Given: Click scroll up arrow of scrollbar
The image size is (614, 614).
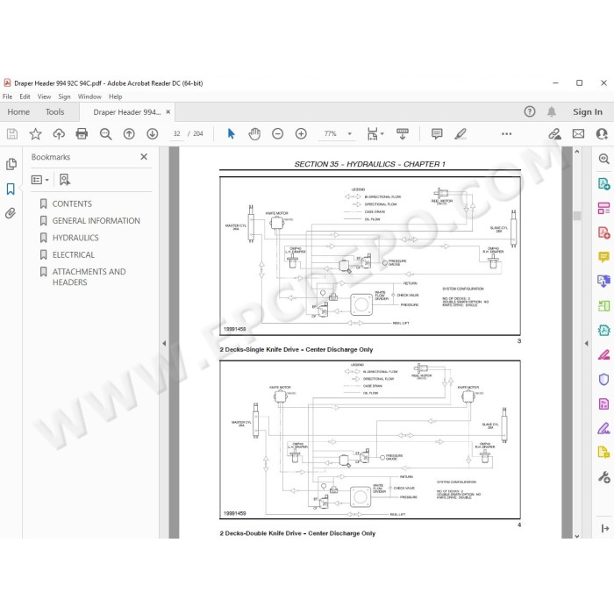Looking at the screenshot, I should click(577, 152).
